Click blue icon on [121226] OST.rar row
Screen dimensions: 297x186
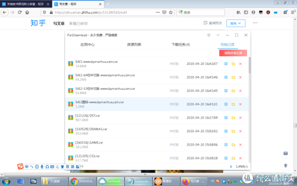coord(226,118)
